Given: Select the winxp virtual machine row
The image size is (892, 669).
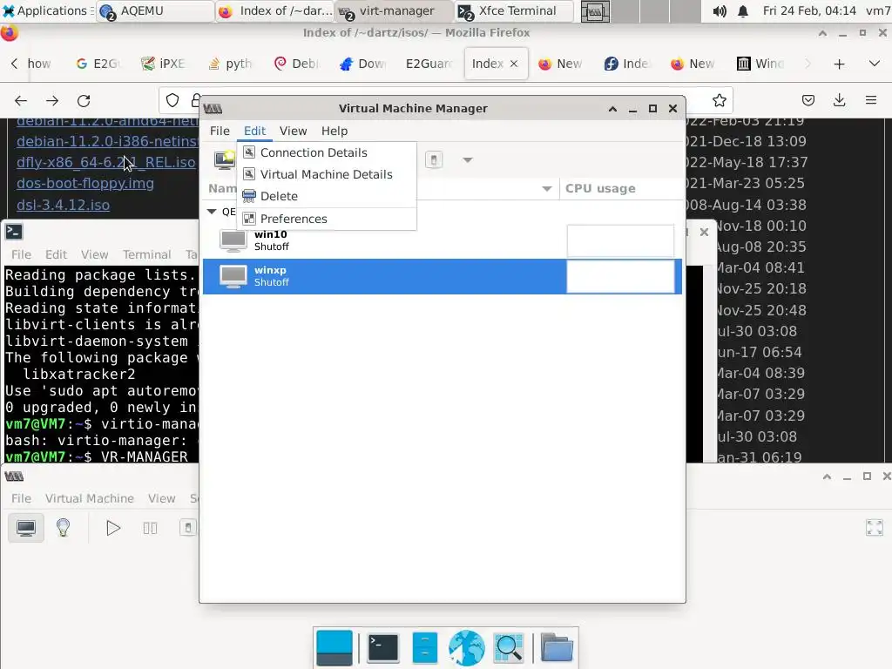Looking at the screenshot, I should pyautogui.click(x=442, y=276).
